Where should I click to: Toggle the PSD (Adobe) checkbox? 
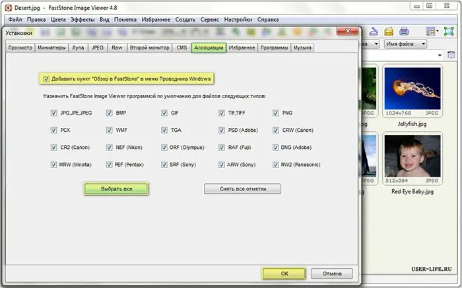coord(222,130)
